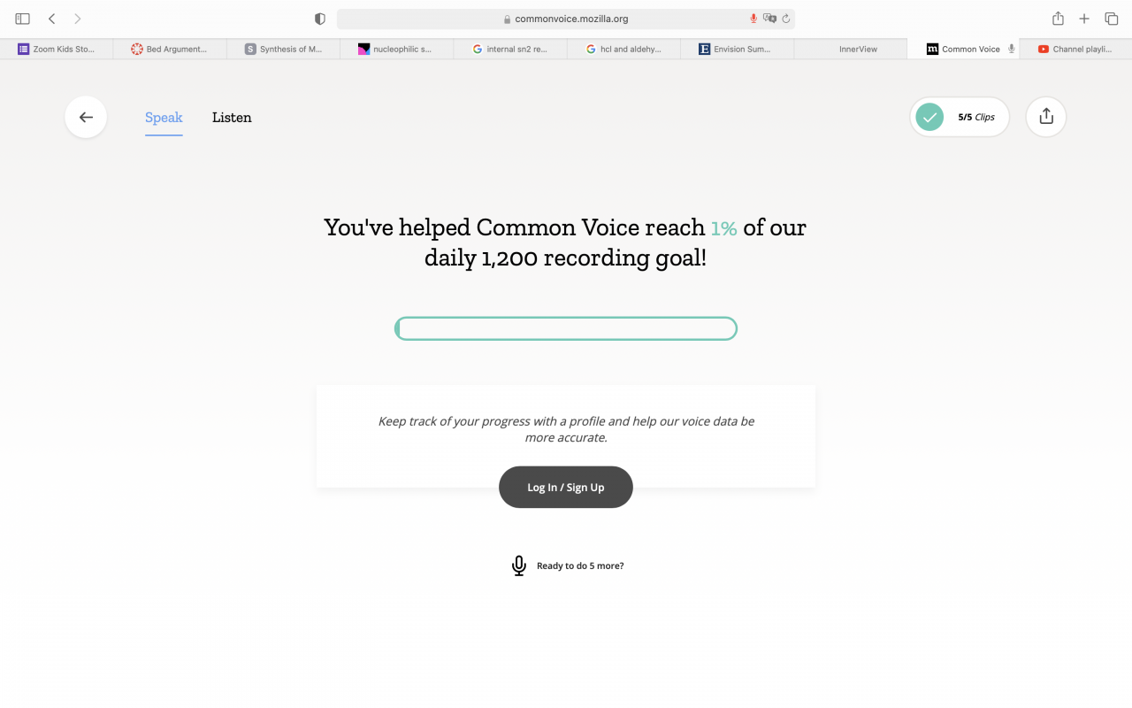This screenshot has width=1132, height=708.
Task: Select the Speak tab
Action: tap(164, 117)
